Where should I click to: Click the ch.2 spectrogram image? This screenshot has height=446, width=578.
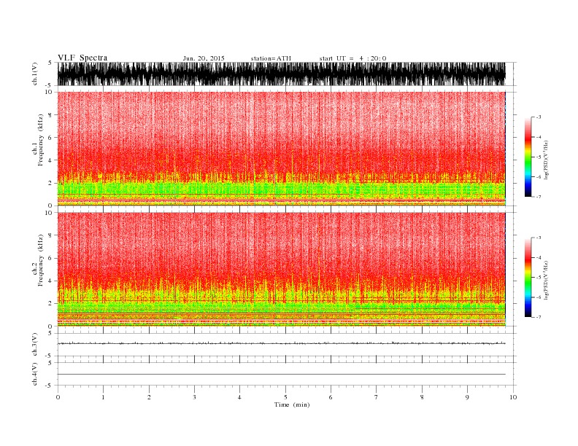coord(281,270)
